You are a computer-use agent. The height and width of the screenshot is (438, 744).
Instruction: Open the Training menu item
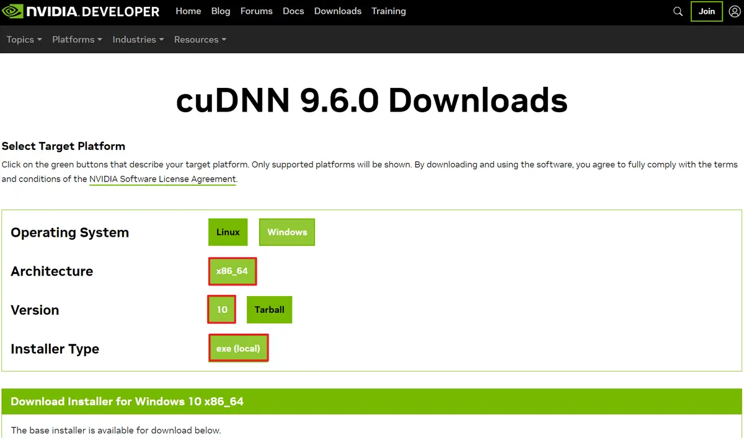click(389, 11)
